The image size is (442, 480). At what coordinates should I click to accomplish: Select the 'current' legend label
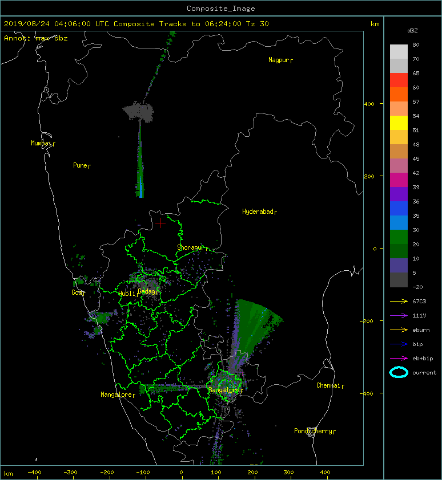click(x=424, y=373)
